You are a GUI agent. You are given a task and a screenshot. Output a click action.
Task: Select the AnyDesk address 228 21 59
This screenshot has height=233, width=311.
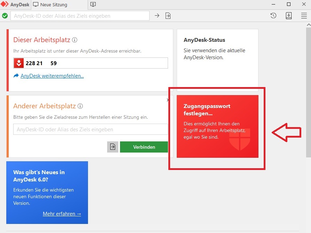41,63
